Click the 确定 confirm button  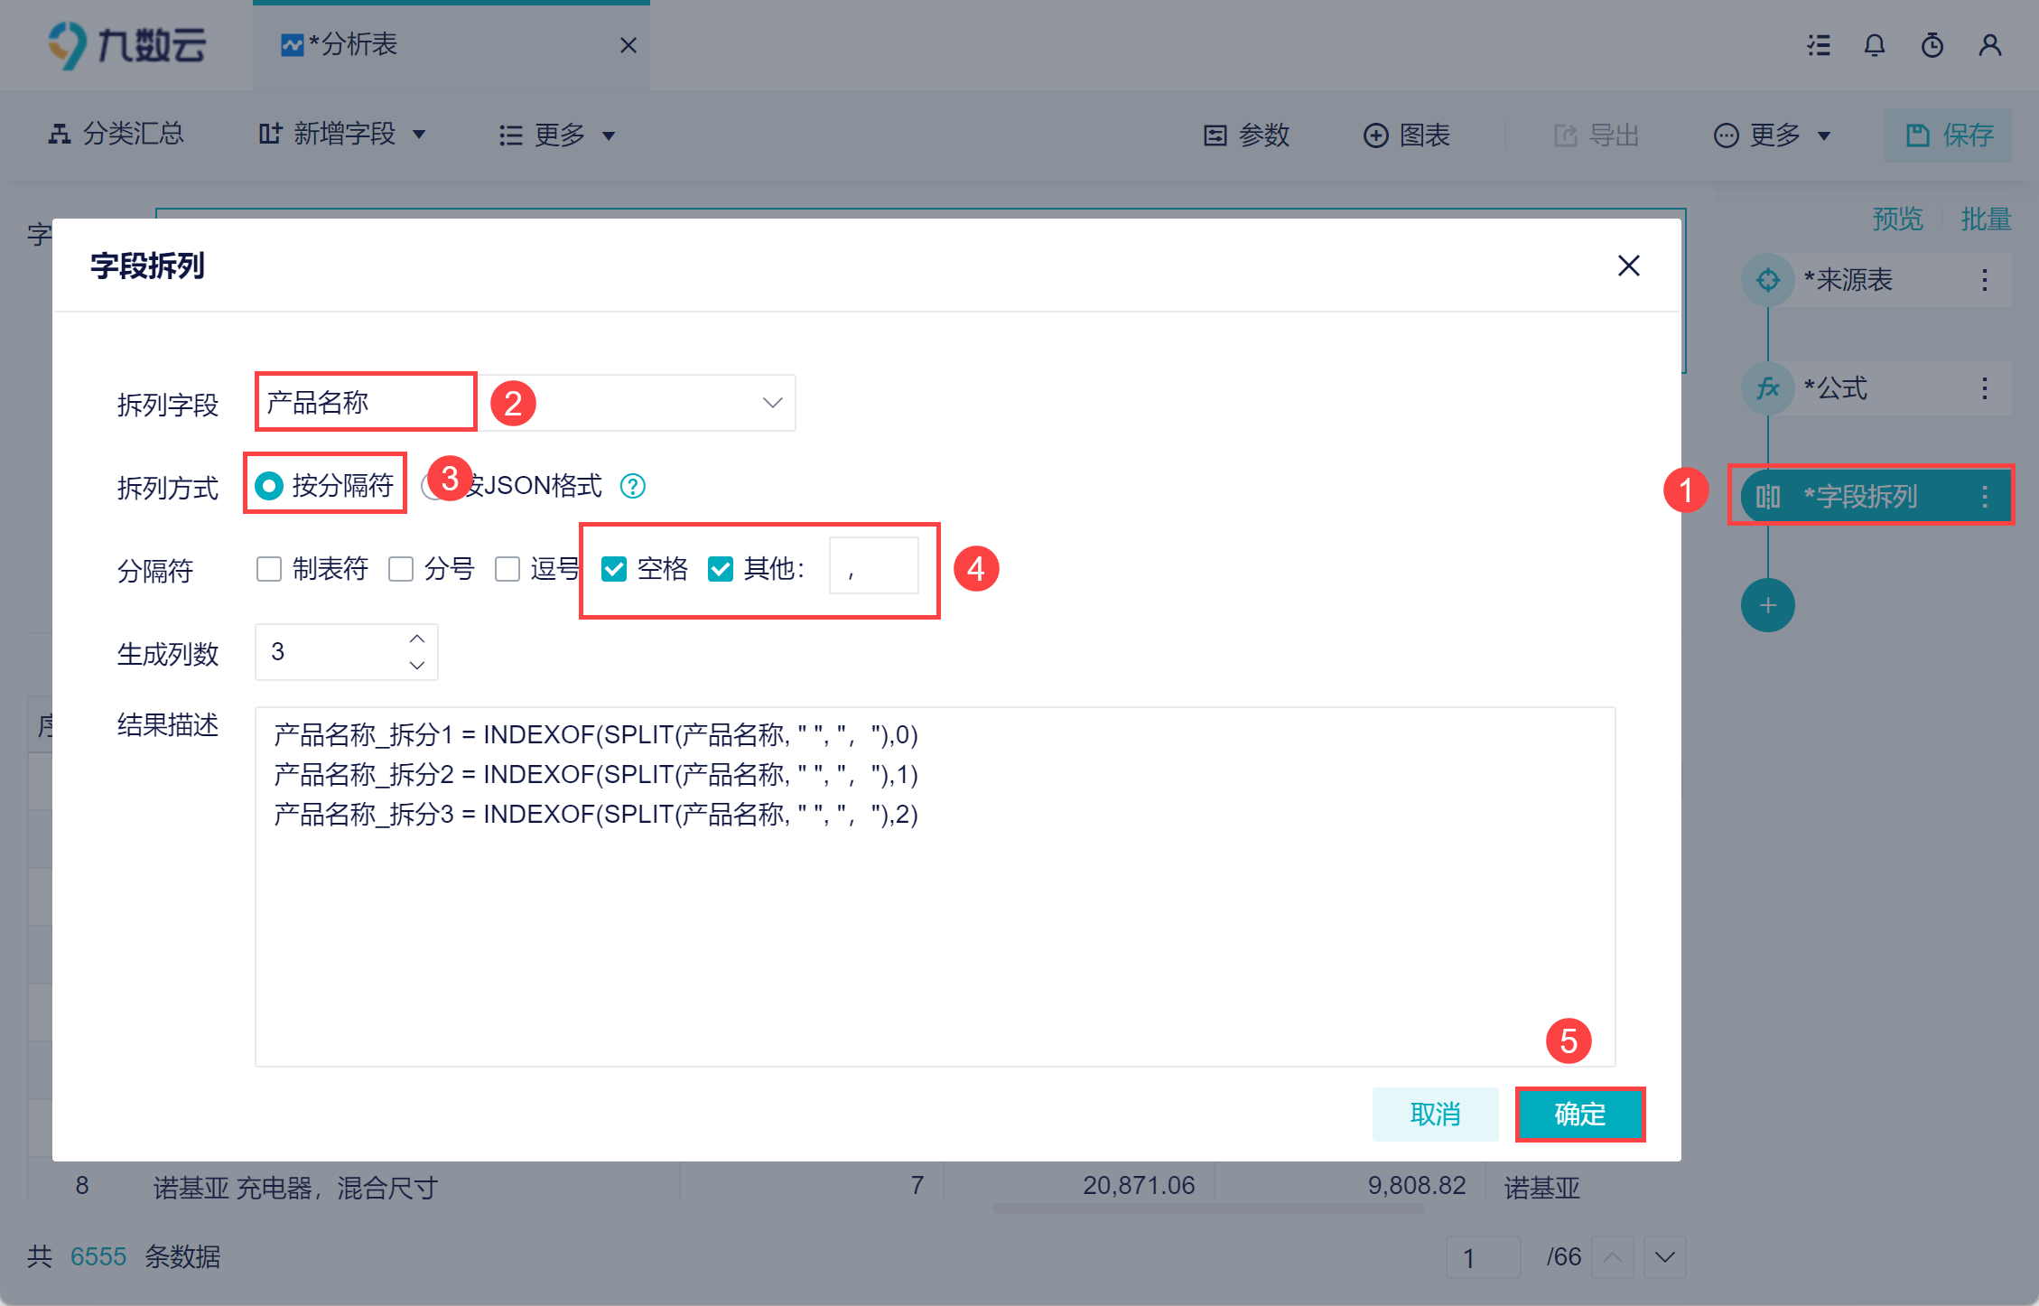click(1579, 1114)
